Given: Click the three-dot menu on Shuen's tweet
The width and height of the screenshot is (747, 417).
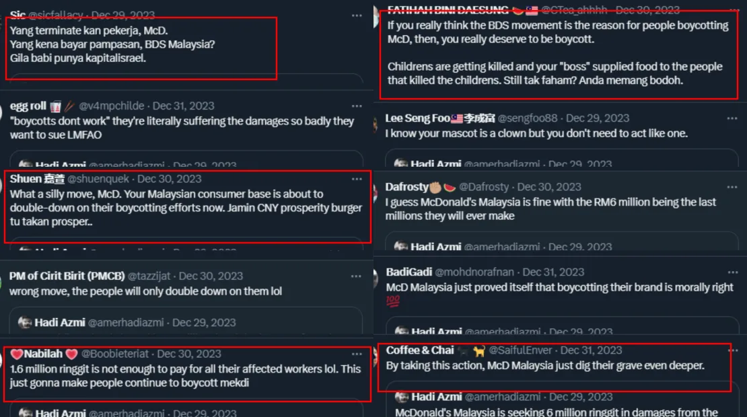Looking at the screenshot, I should click(x=357, y=180).
